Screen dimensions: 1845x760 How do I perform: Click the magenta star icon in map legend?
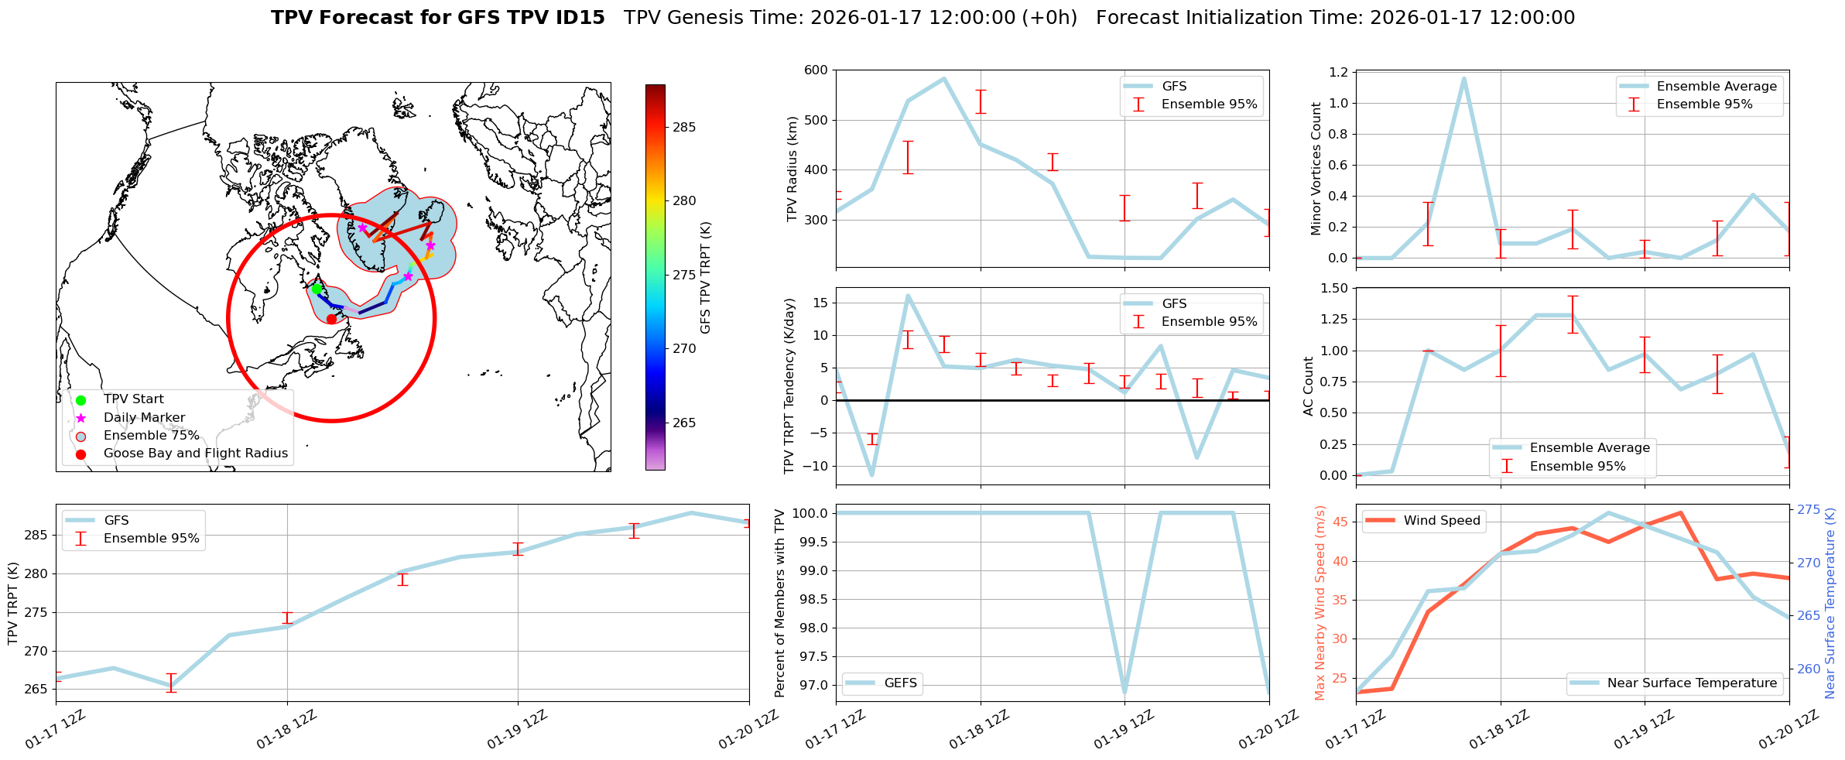point(81,418)
